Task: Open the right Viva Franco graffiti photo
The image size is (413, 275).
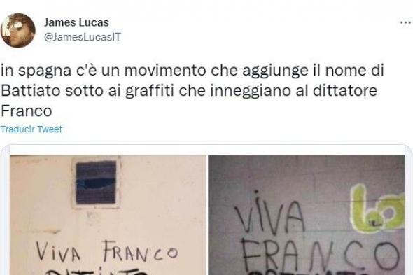Action: point(307,215)
